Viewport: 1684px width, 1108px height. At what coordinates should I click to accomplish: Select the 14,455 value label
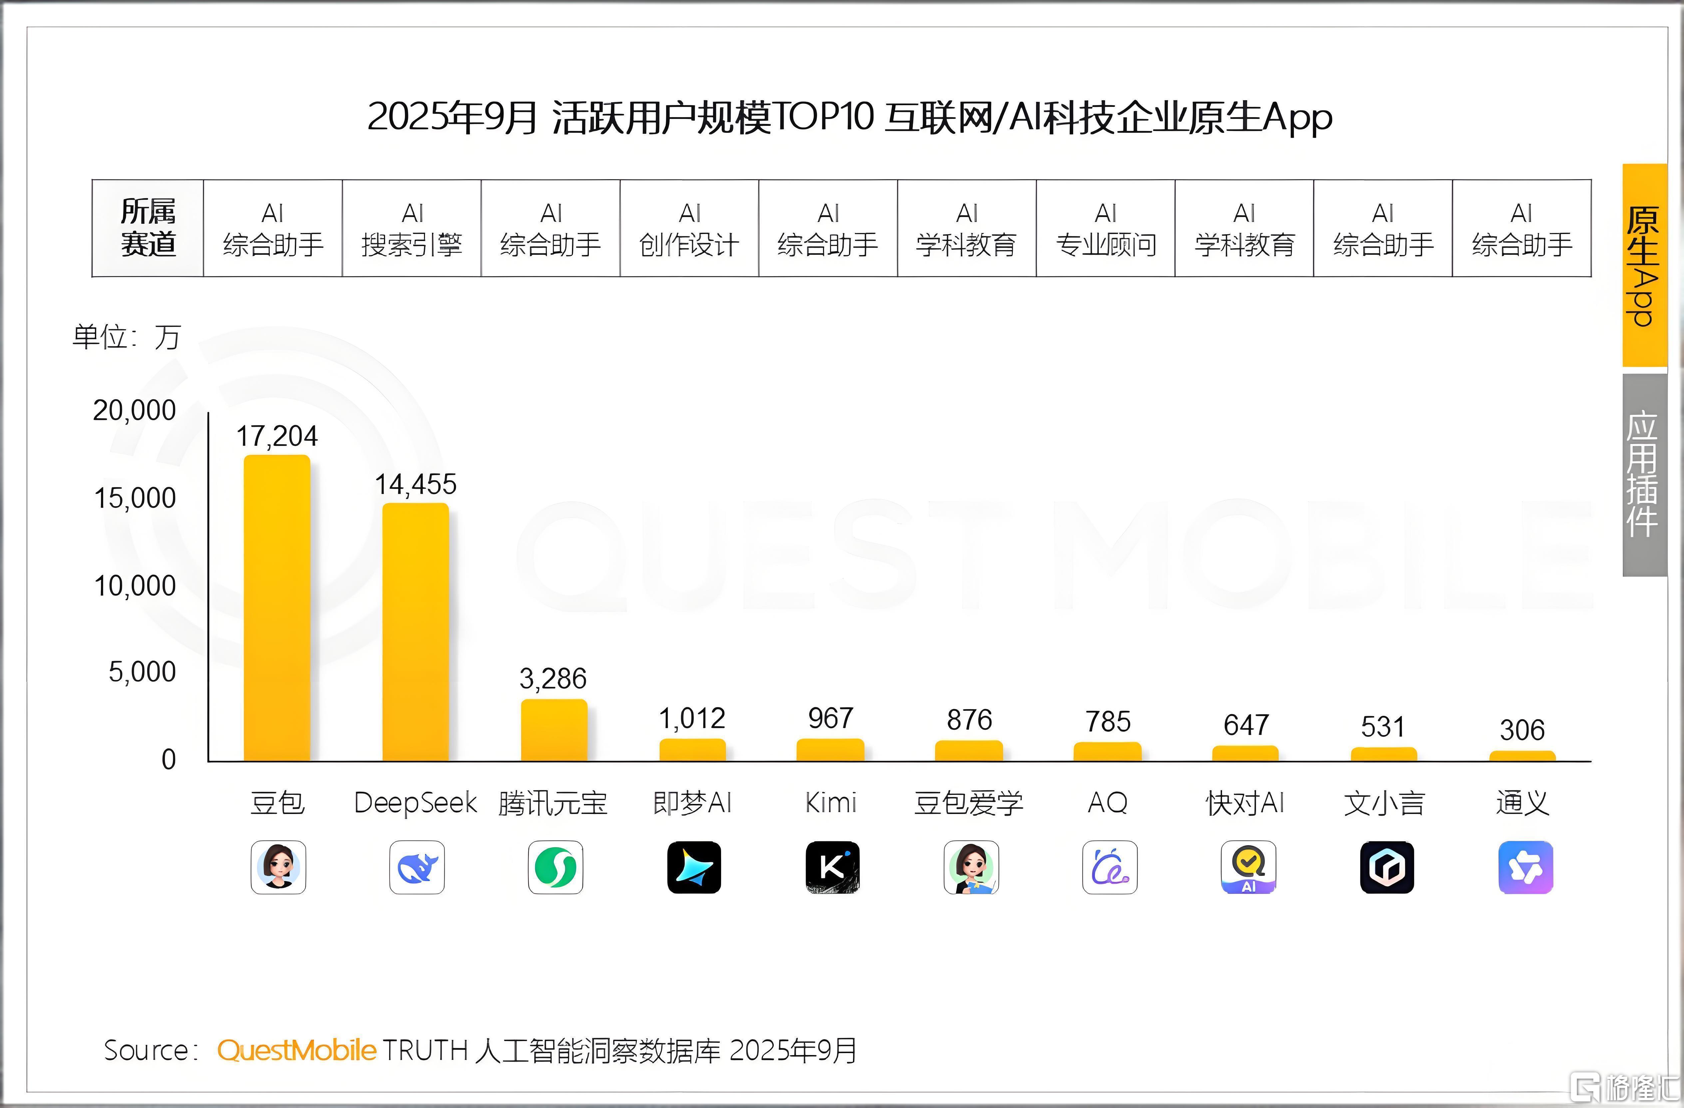pyautogui.click(x=416, y=485)
